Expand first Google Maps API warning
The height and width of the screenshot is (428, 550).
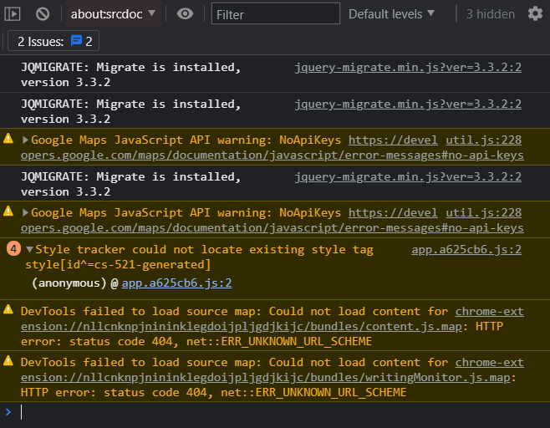(x=25, y=140)
